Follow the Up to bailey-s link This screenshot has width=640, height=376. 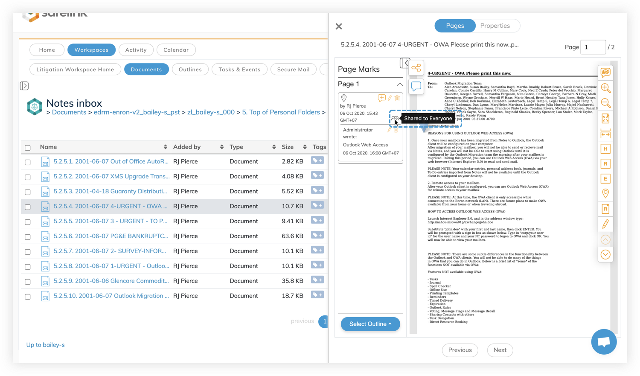click(45, 345)
